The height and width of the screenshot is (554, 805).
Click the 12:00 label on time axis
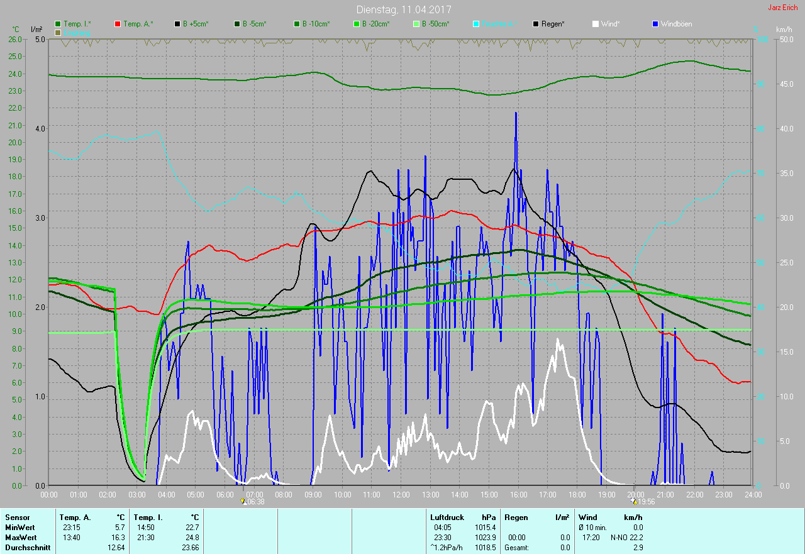(401, 495)
